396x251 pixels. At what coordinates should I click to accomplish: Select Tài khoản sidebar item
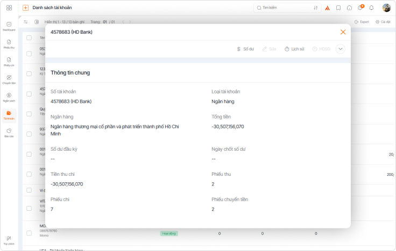(9, 115)
